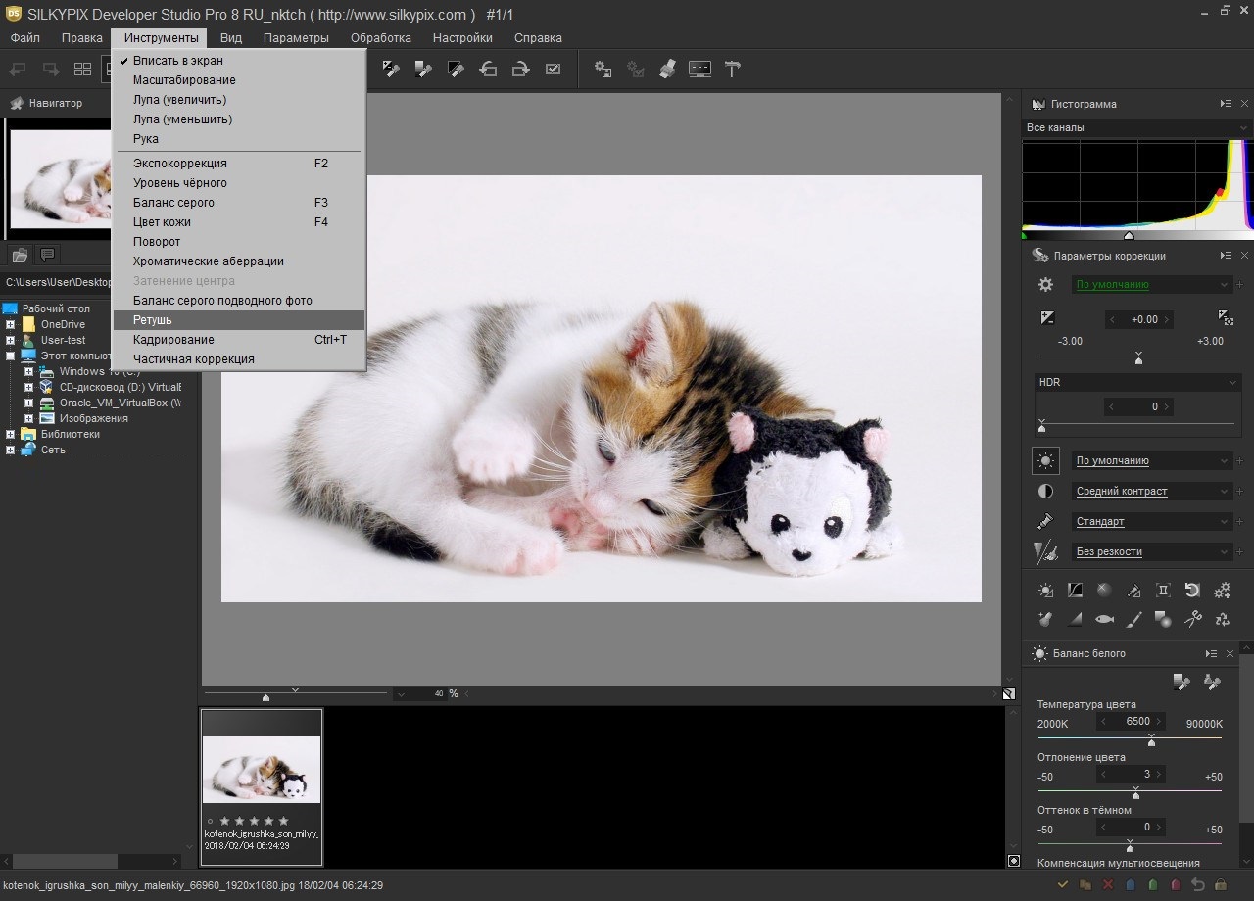This screenshot has height=901, width=1254.
Task: Click the rotate left toolbar icon
Action: click(488, 70)
